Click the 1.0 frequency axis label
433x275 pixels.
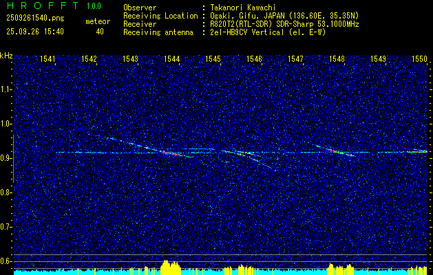6,124
